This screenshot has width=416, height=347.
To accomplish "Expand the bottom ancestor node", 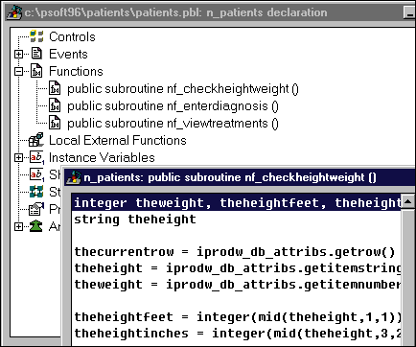I will click(x=19, y=226).
